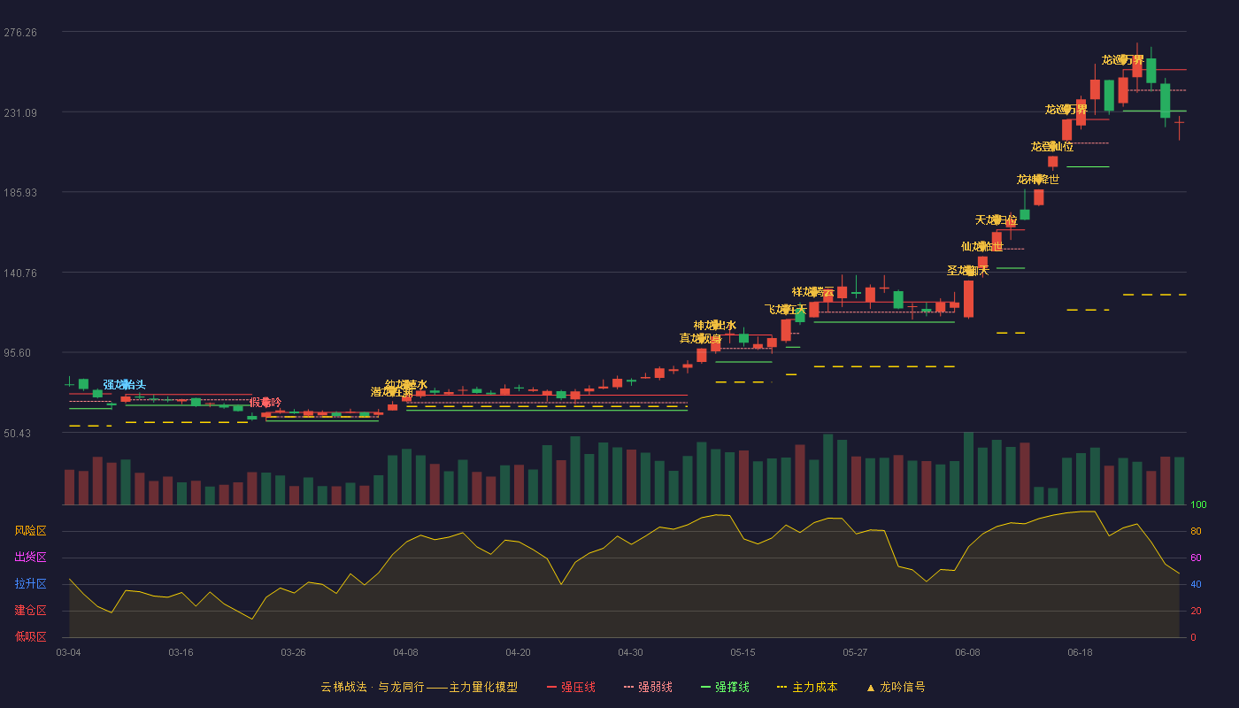The height and width of the screenshot is (708, 1239).
Task: Select the 天龙归位 signal marker
Action: pyautogui.click(x=997, y=219)
